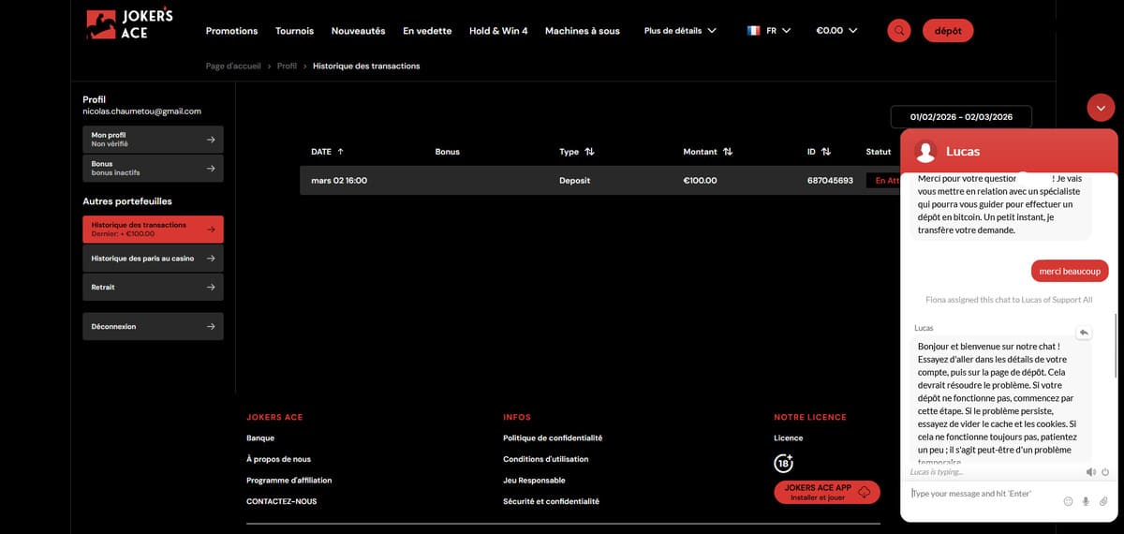The width and height of the screenshot is (1124, 534).
Task: Click the microphone icon in chat
Action: (1086, 501)
